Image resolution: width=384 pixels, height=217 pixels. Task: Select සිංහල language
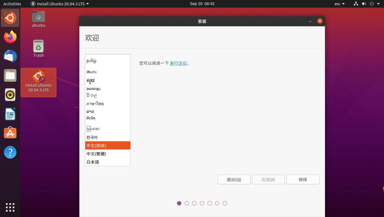coord(108,95)
